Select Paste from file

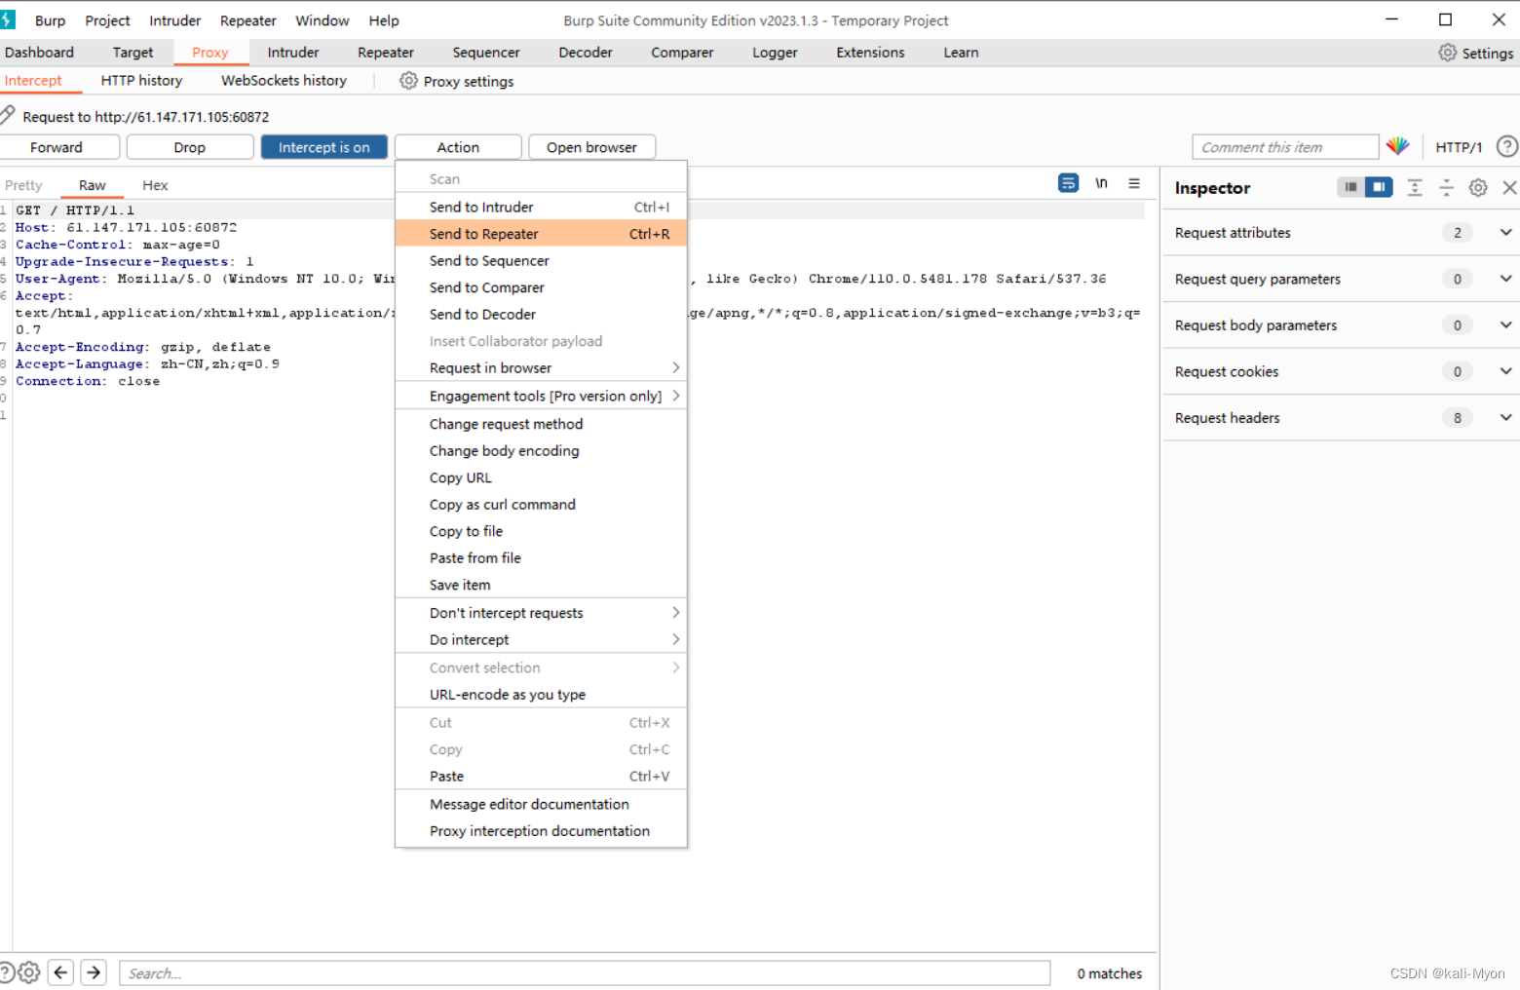click(541, 557)
